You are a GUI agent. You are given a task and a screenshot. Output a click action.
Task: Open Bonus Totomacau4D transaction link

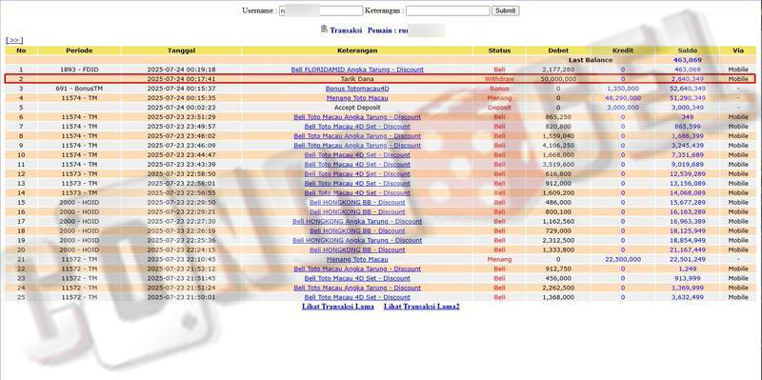point(357,89)
